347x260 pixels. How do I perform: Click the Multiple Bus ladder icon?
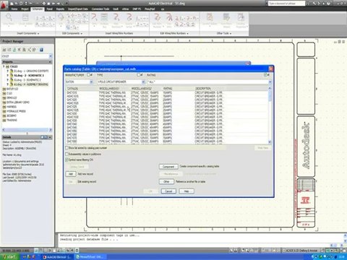coord(104,19)
